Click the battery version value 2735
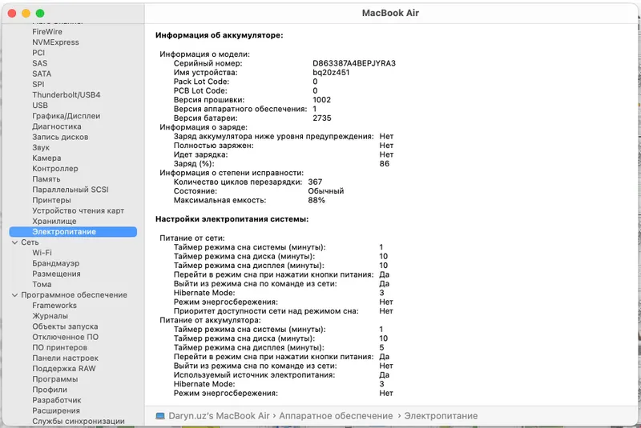The width and height of the screenshot is (641, 428). click(x=322, y=118)
